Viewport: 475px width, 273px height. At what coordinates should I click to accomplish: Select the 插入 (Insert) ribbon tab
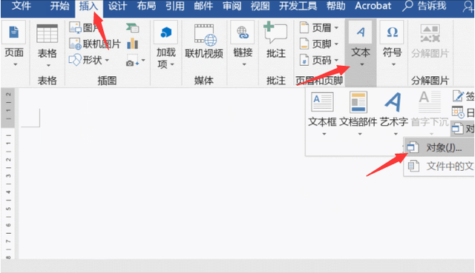coord(88,6)
